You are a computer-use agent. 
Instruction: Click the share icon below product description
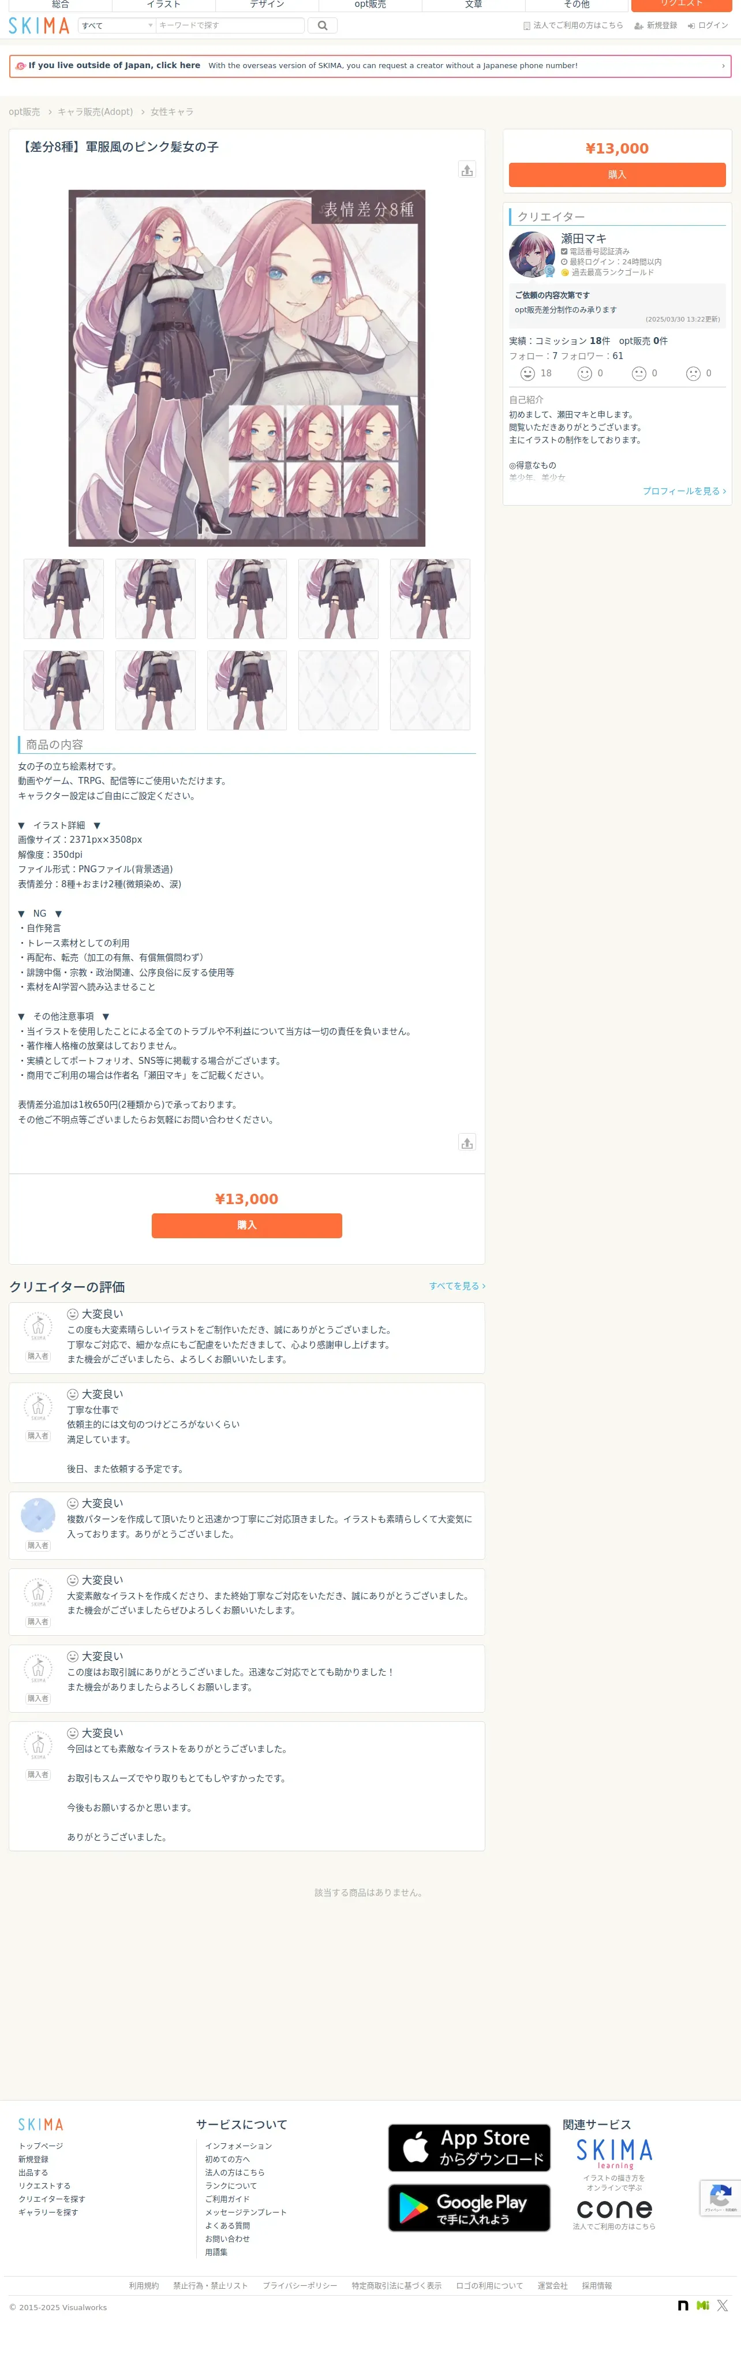tap(467, 1142)
